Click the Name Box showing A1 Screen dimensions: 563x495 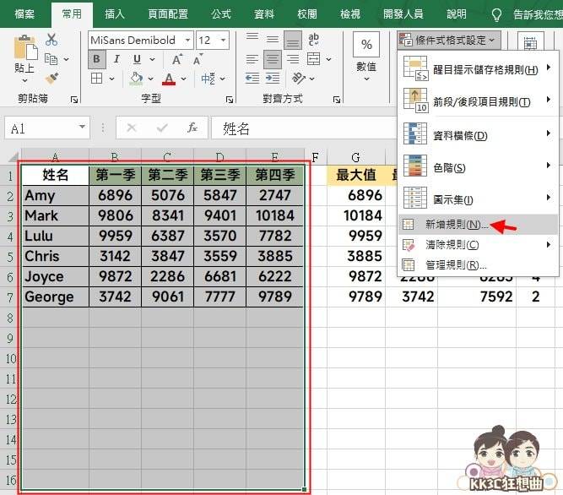pyautogui.click(x=46, y=128)
